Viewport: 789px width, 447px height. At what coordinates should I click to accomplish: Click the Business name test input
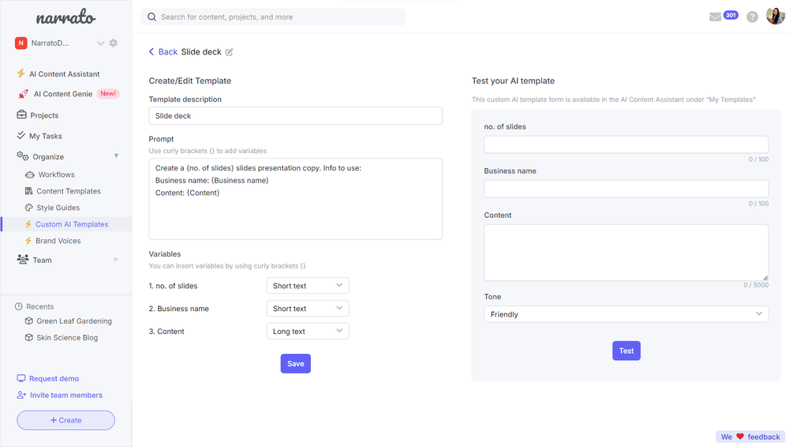point(626,189)
